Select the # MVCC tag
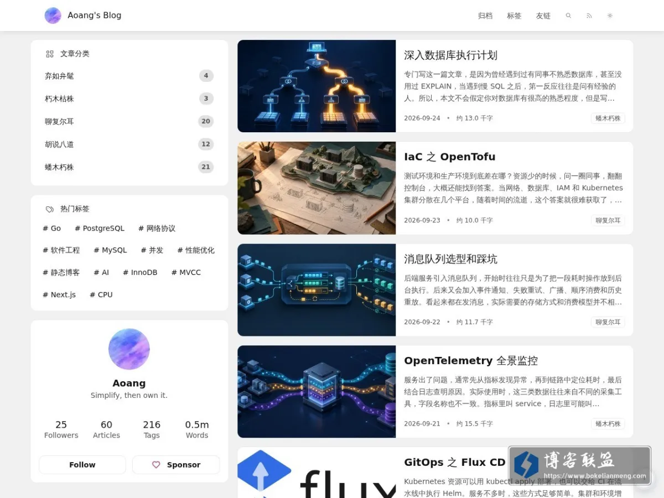 coord(186,272)
